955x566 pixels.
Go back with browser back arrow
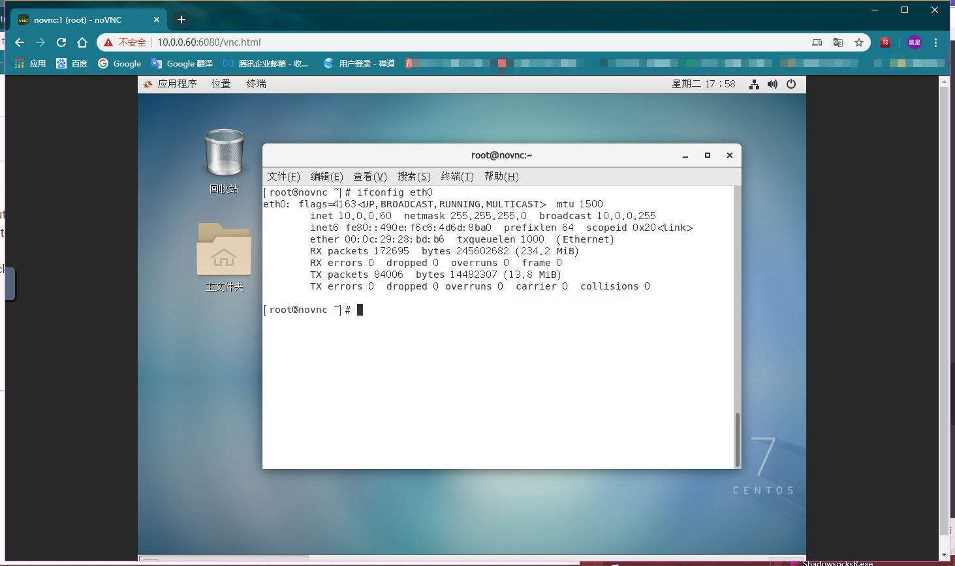(20, 42)
